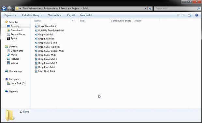Click the Forward navigation arrow button
Image resolution: width=202 pixels, height=123 pixels.
9,8
